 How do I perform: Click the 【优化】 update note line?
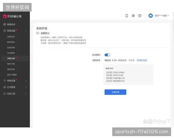tap(115, 81)
